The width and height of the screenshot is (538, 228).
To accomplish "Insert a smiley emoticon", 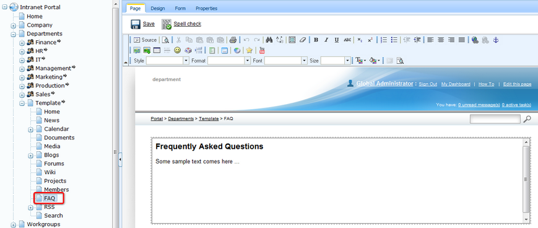I will [177, 50].
